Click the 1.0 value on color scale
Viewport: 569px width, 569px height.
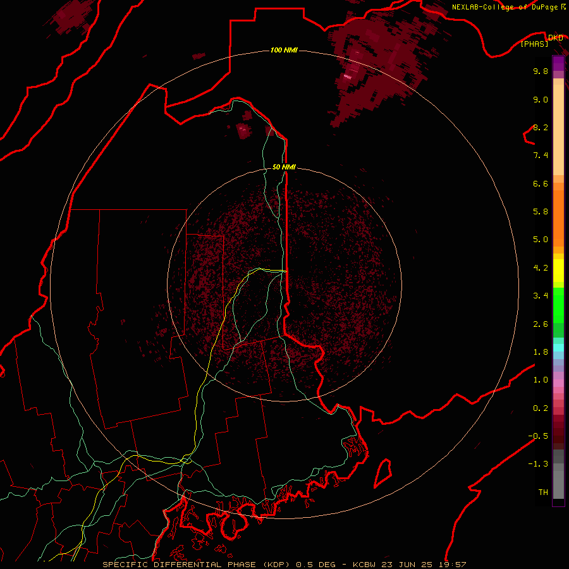(541, 380)
